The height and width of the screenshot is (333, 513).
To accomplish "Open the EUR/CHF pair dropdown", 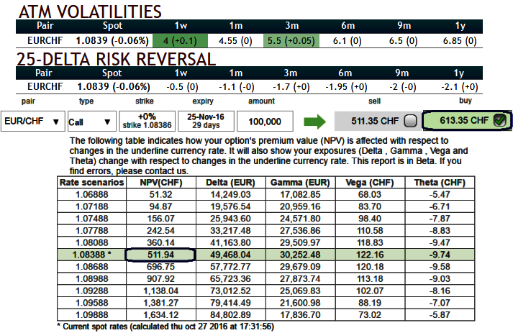I will click(32, 122).
